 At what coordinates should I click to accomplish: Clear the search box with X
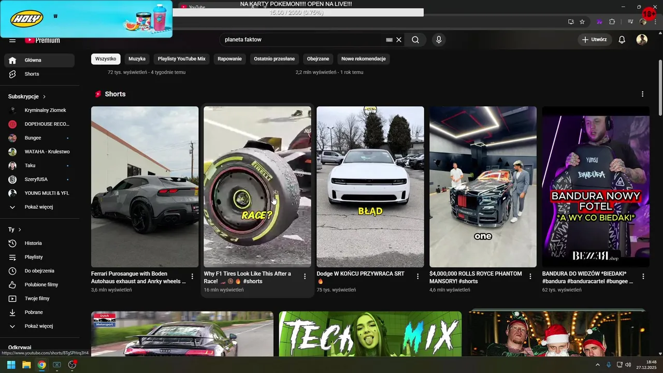[399, 40]
